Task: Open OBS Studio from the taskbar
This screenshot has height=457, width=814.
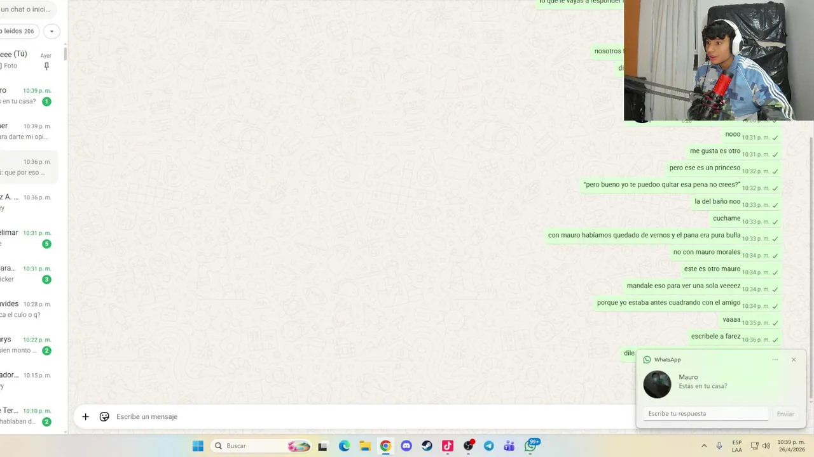Action: (x=469, y=446)
